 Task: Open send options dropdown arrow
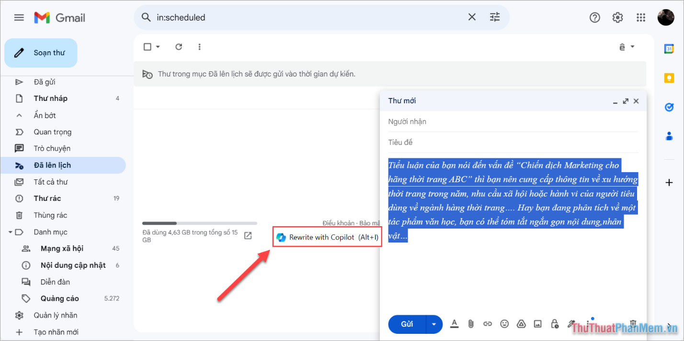[434, 324]
